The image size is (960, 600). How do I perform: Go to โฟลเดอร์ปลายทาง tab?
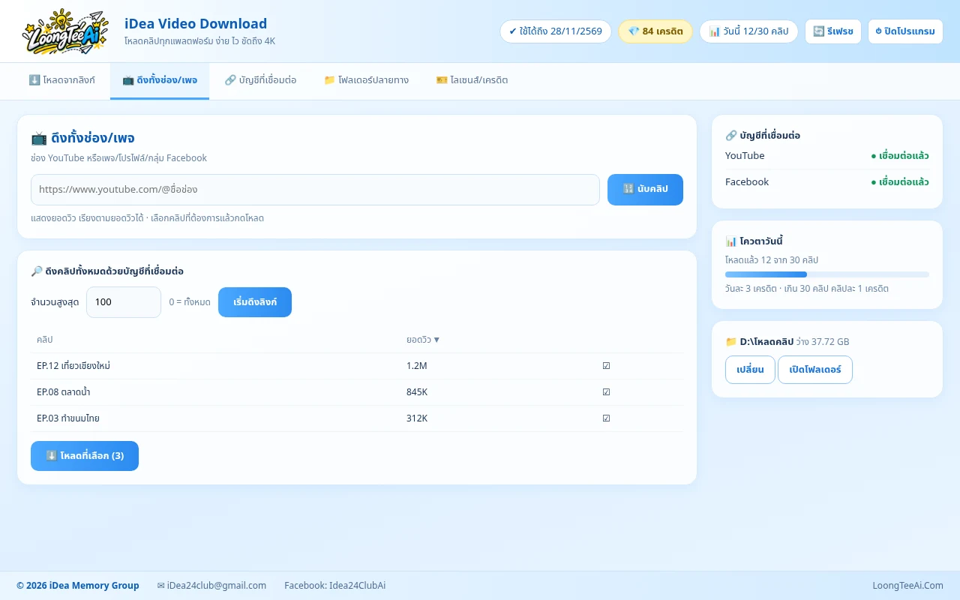[x=366, y=80]
